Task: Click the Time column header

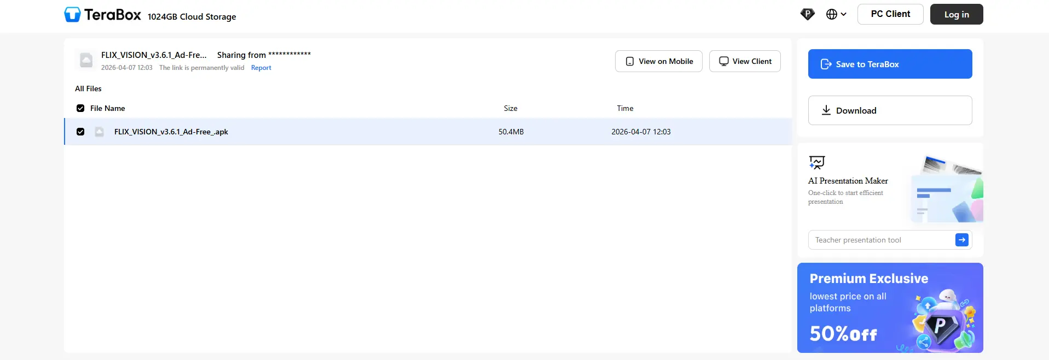Action: (x=625, y=108)
